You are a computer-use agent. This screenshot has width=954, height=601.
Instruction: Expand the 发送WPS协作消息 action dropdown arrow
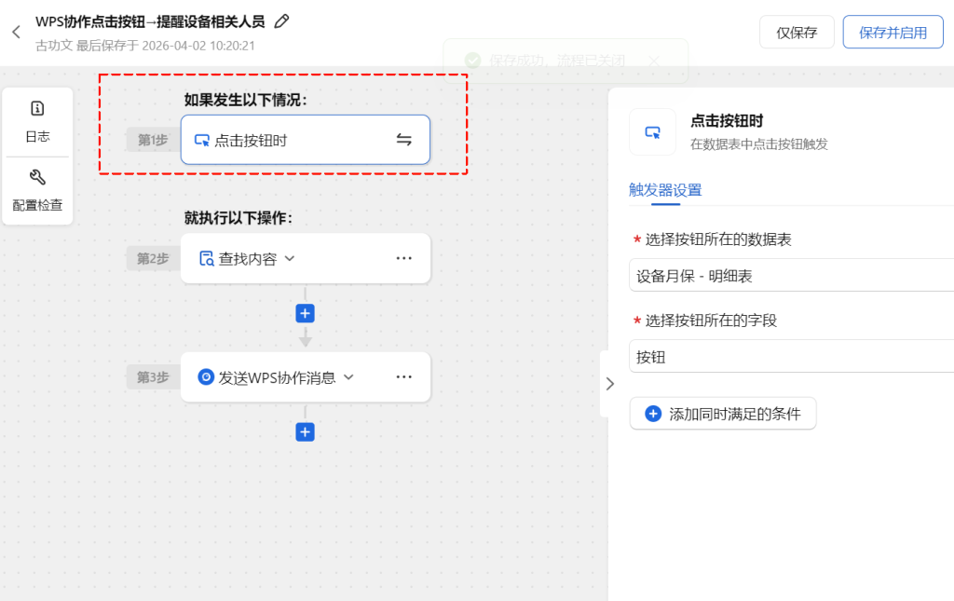(x=348, y=377)
